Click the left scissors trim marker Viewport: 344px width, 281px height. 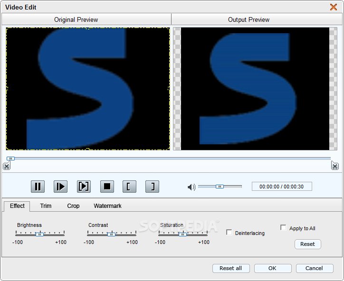(7, 166)
